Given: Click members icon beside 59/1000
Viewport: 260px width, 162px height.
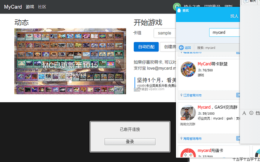Looking at the screenshot, I should [200, 114].
